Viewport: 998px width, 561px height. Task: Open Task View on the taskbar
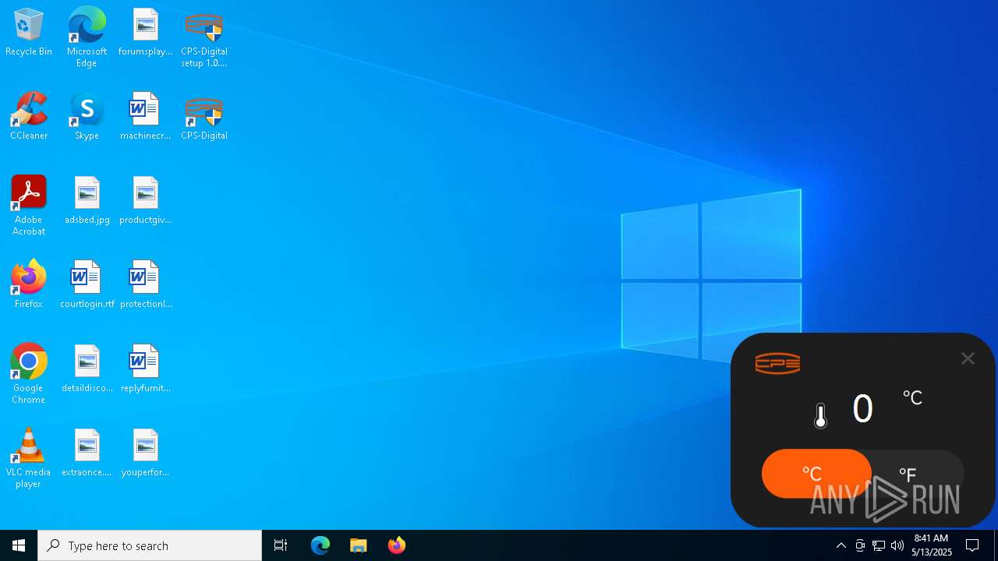281,545
